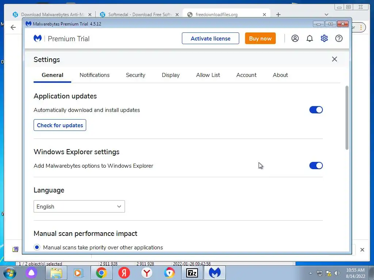
Task: Switch to the Allow List tab
Action: click(x=208, y=75)
